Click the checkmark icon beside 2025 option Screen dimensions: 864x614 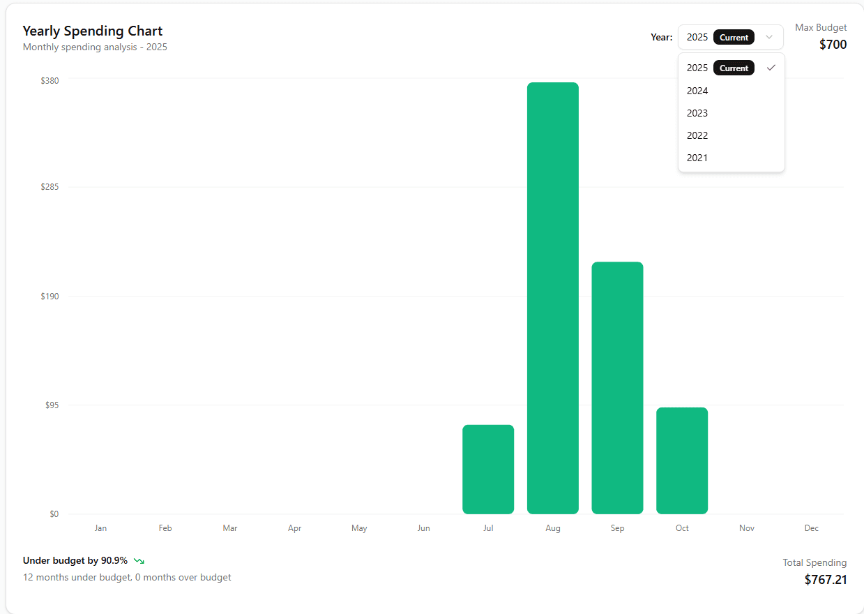(x=771, y=68)
